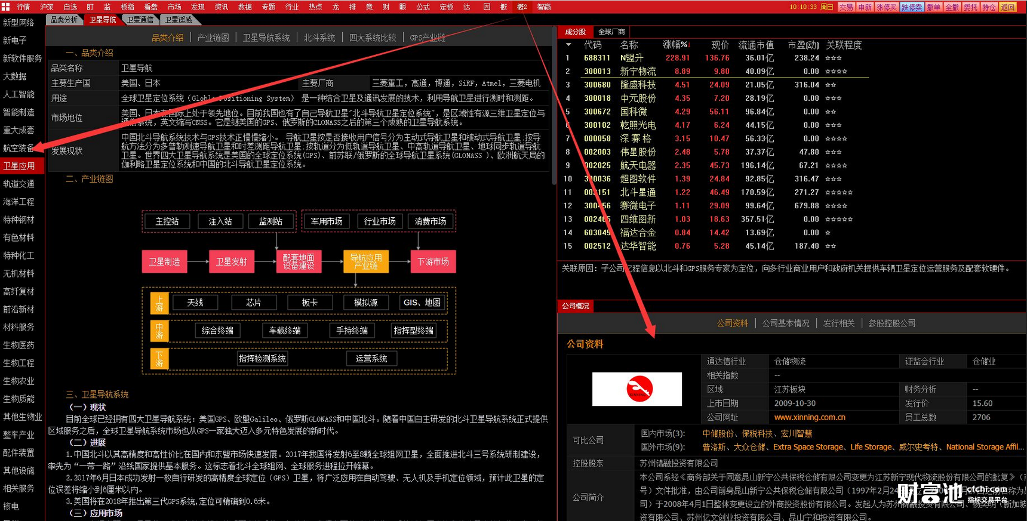Image resolution: width=1027 pixels, height=521 pixels.
Task: Open the 板指 menu
Action: [x=127, y=7]
